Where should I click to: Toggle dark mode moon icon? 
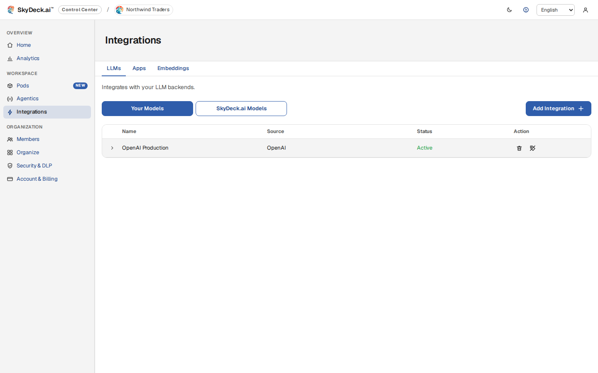[509, 10]
